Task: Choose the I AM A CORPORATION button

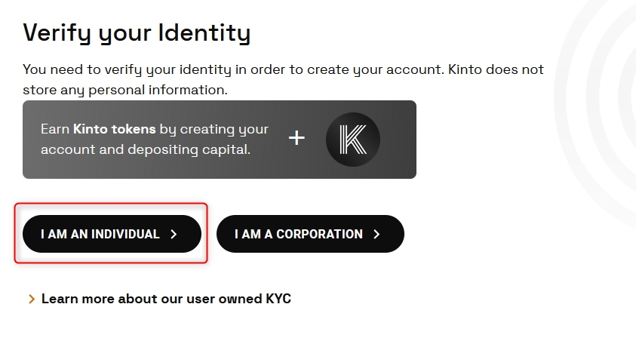Action: pos(310,234)
